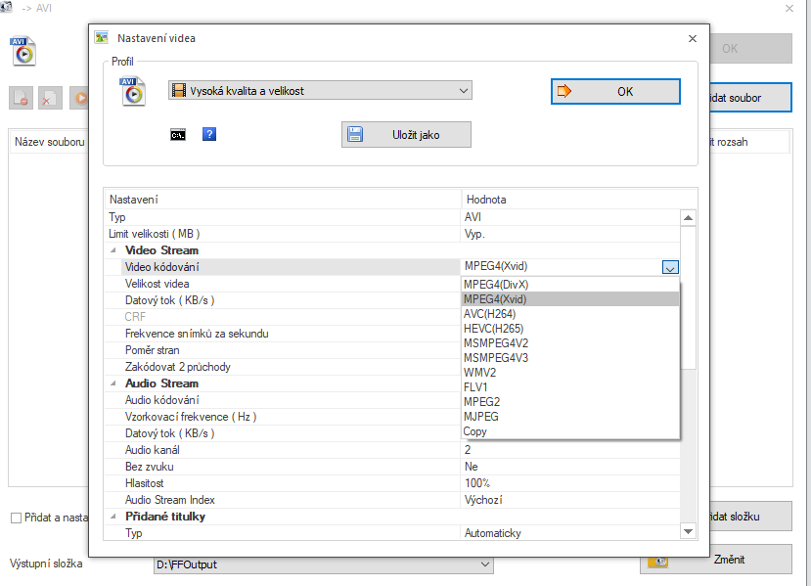Select AVC(H264) from the codec list
This screenshot has width=811, height=586.
(489, 316)
